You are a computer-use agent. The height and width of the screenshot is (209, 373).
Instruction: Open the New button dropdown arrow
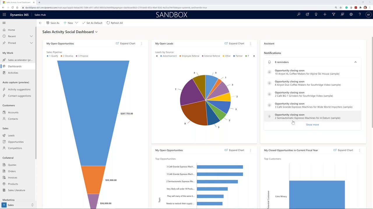(77, 23)
